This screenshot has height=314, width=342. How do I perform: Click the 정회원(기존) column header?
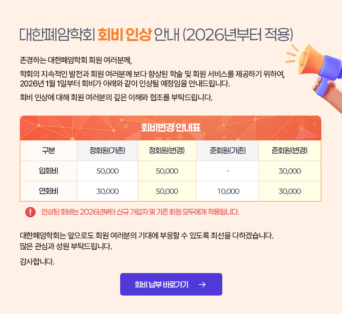pos(108,151)
